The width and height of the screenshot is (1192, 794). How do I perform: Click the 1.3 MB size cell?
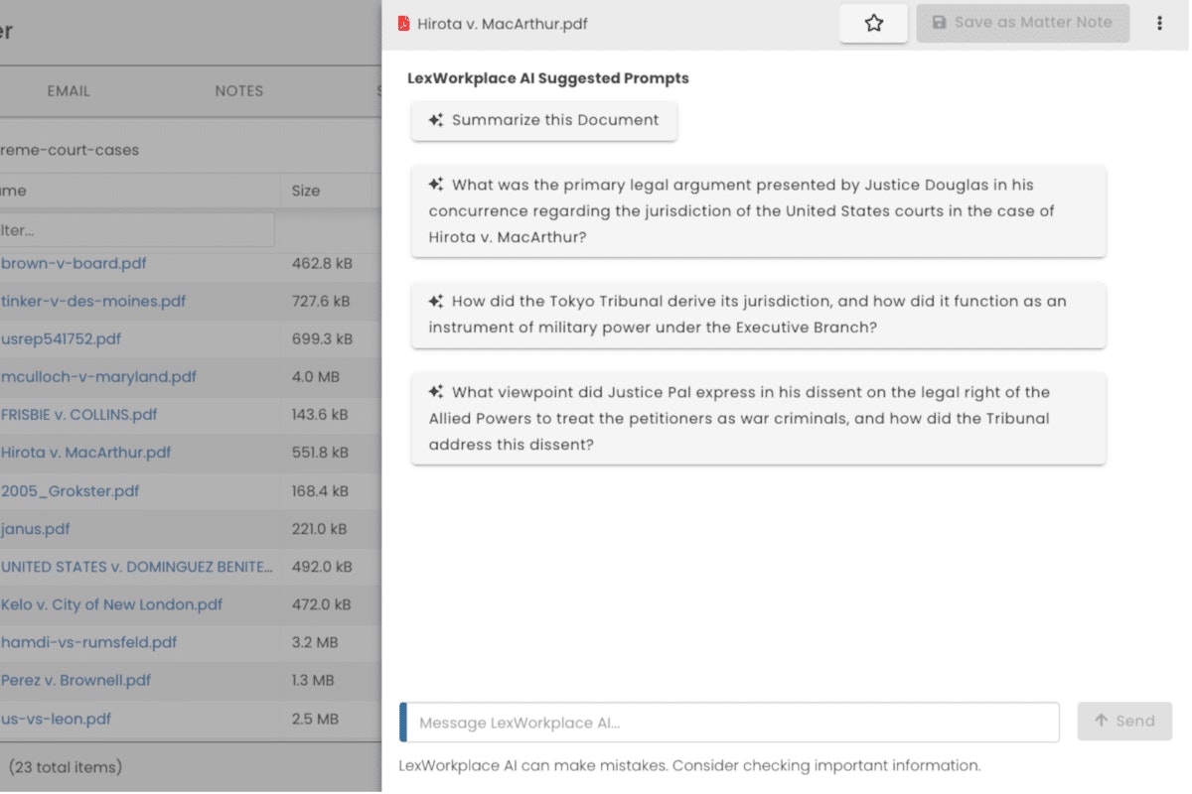pyautogui.click(x=314, y=681)
